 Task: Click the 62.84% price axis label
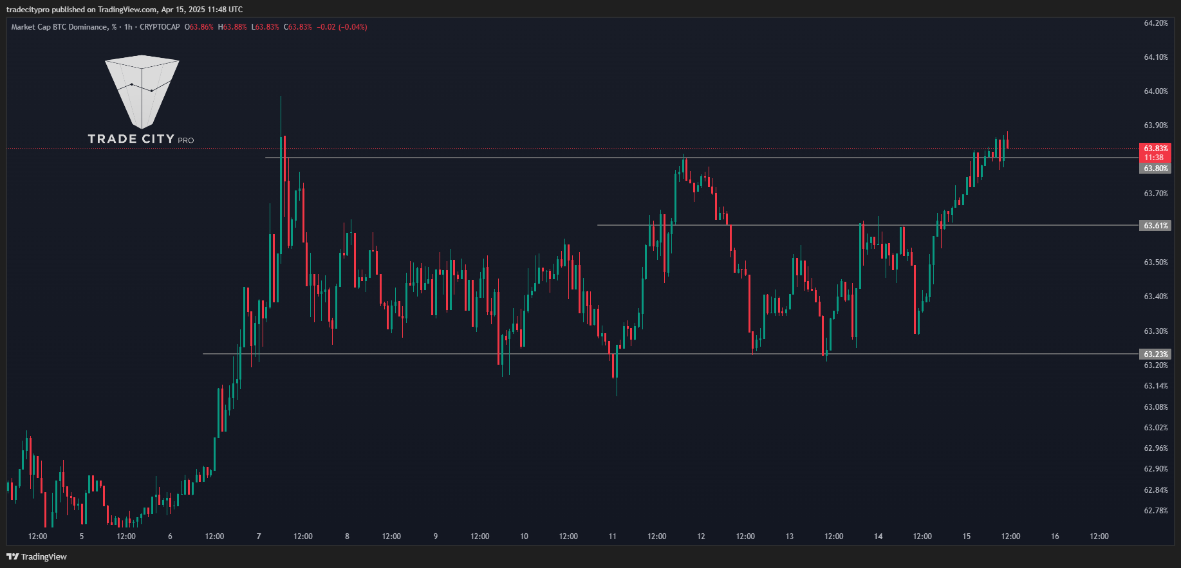1155,490
